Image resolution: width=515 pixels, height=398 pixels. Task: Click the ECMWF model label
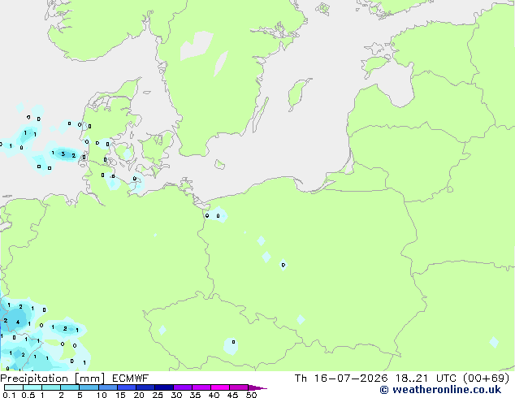(x=131, y=379)
